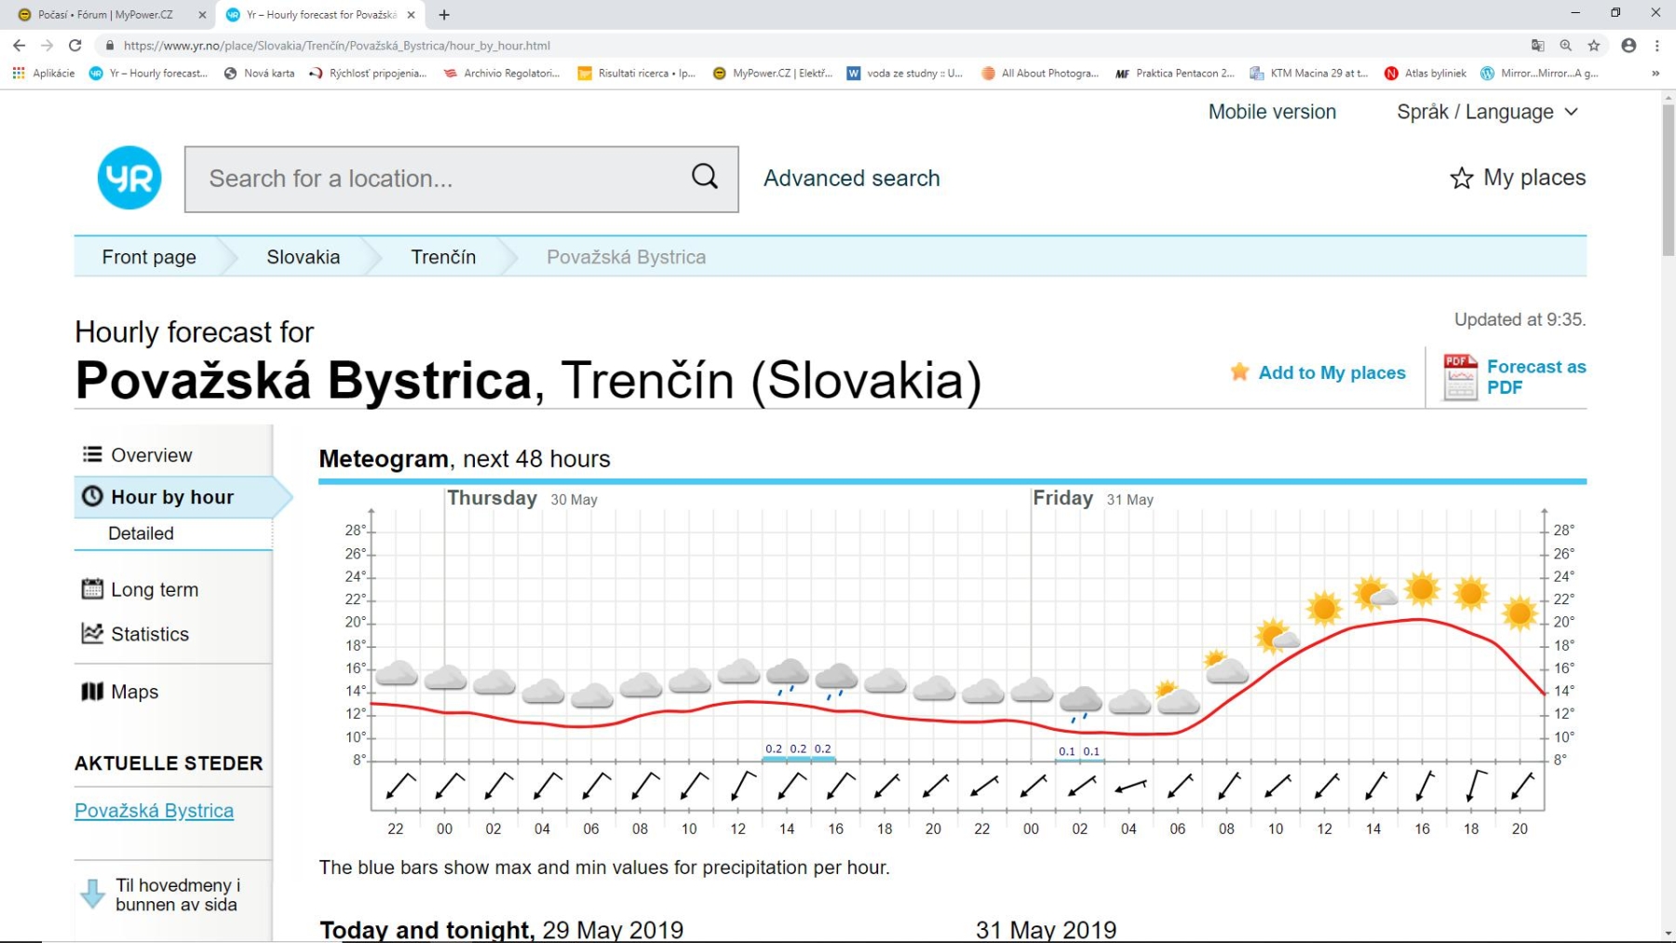
Task: Click the page vertical scrollbar thumb
Action: click(x=1668, y=180)
